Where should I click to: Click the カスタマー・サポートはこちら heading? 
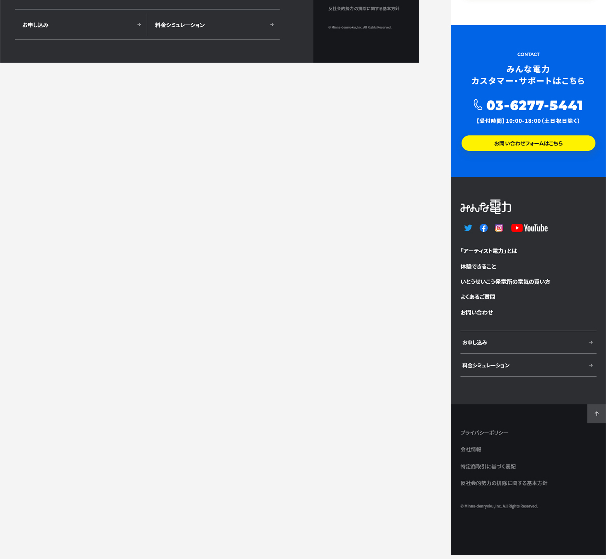(528, 81)
